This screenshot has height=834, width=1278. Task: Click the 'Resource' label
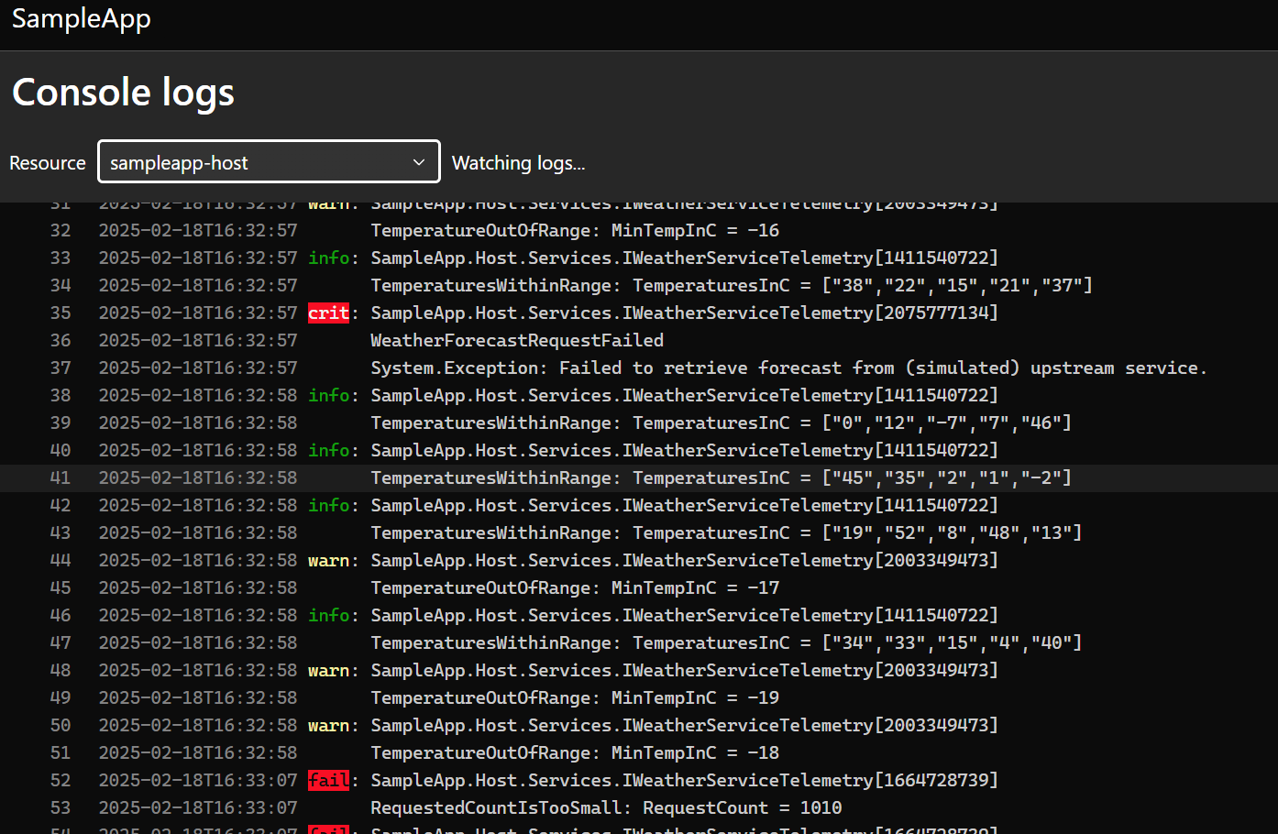click(48, 163)
